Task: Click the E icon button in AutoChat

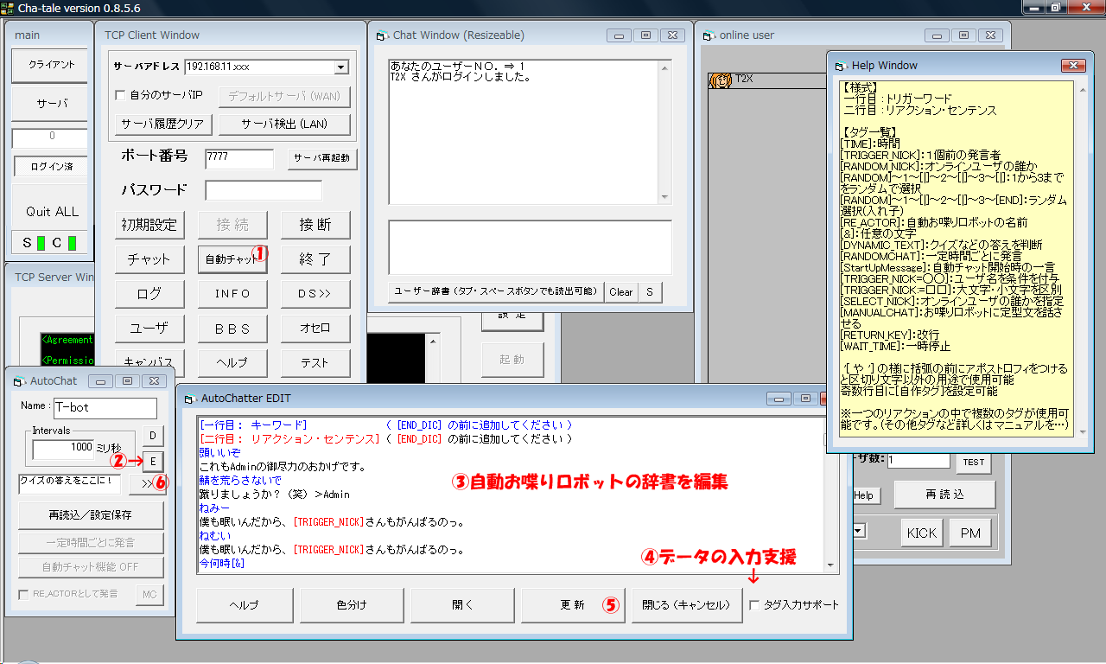Action: pyautogui.click(x=152, y=461)
